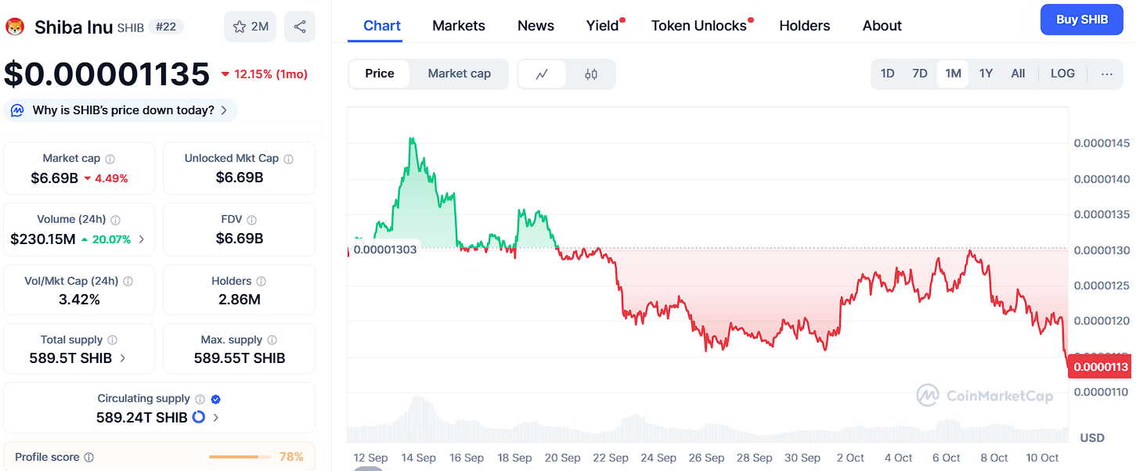Open 'Why is SHIB's price down today?'
Image resolution: width=1136 pixels, height=471 pixels.
click(x=123, y=110)
